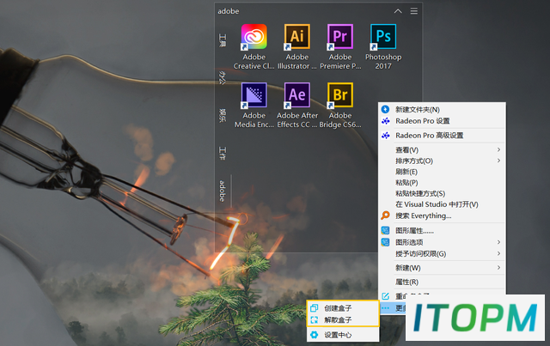Click 搜索 Everything... menu entry
Screen dimensions: 550x346
(442, 215)
